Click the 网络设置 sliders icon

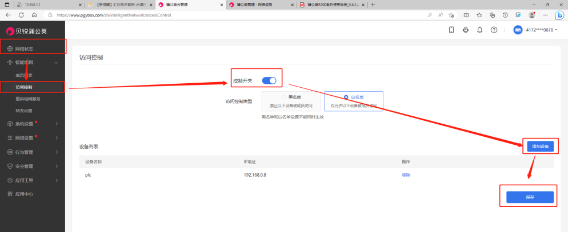10,138
